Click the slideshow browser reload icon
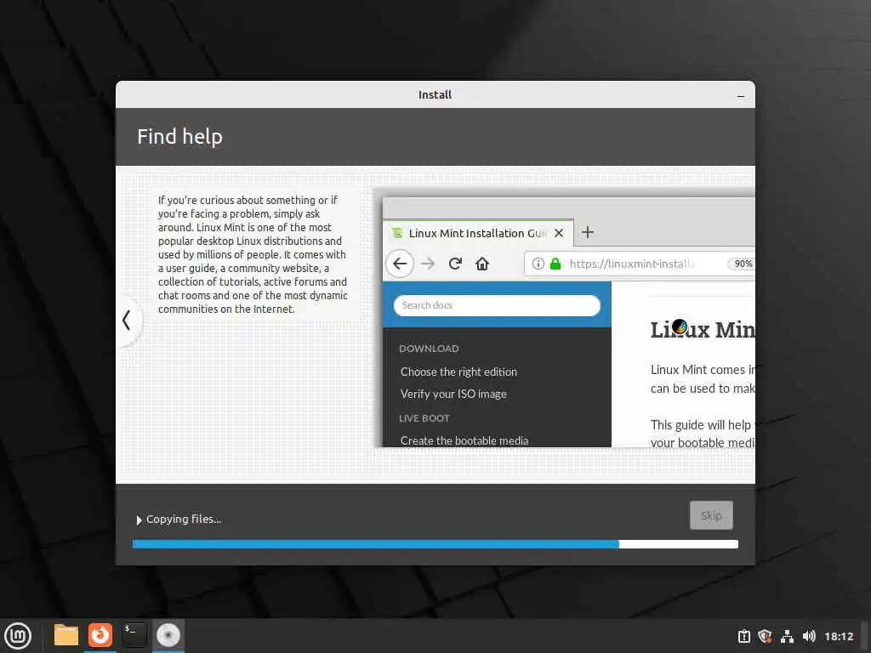 455,264
